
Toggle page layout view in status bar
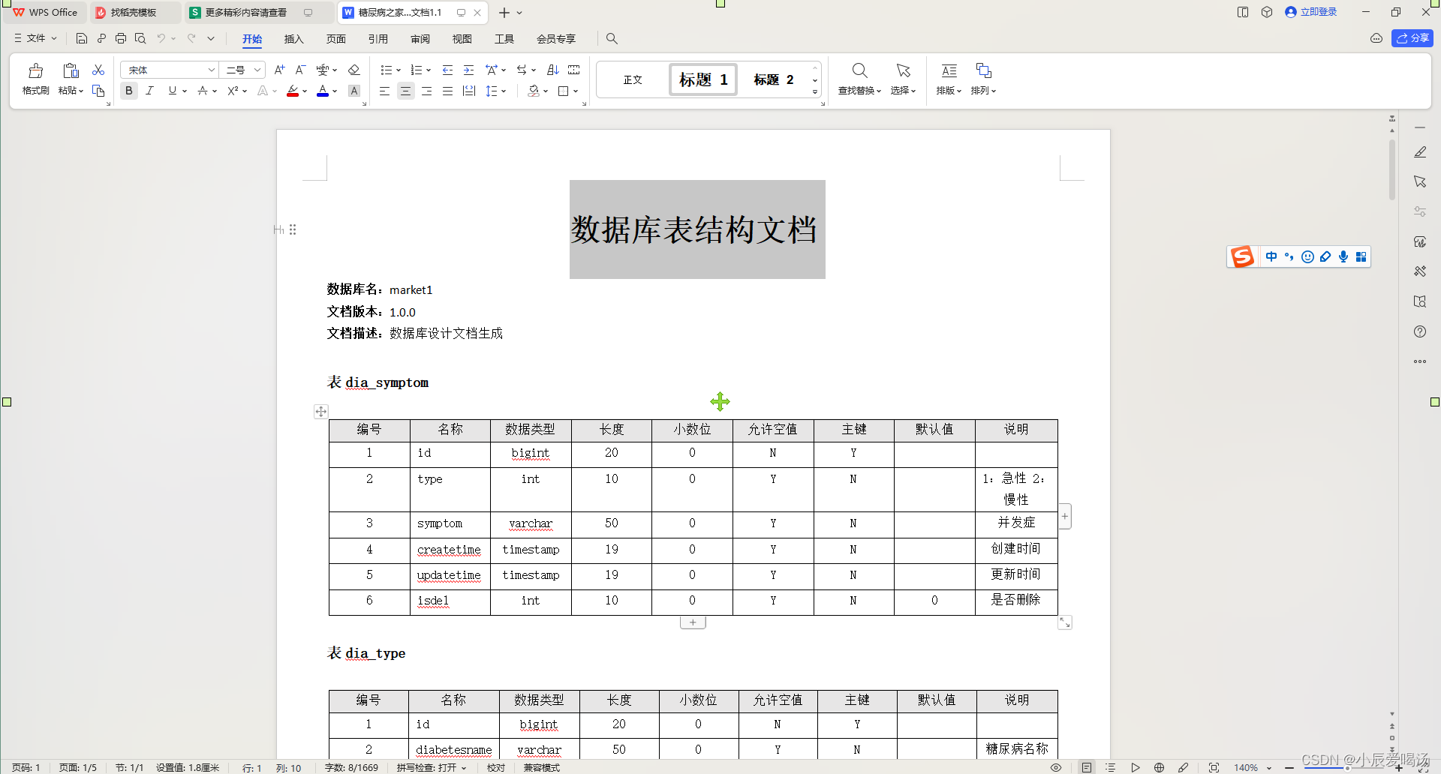(x=1087, y=767)
